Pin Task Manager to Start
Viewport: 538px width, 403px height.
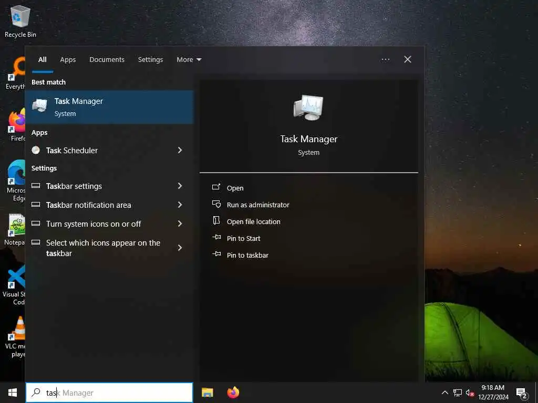pos(243,238)
